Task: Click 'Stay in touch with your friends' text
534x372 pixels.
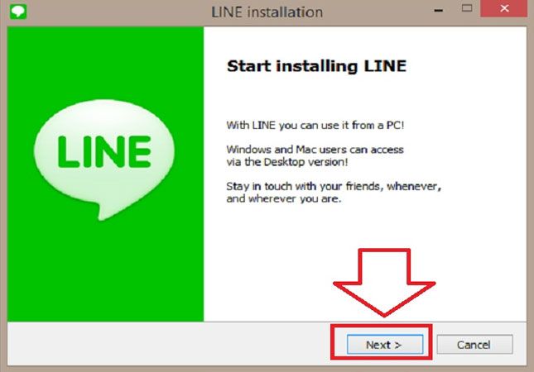Action: 303,186
